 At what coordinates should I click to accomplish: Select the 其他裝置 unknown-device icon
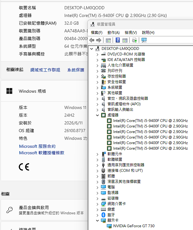[x=103, y=93]
